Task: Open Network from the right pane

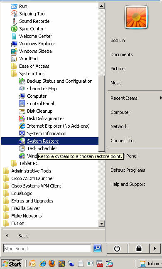Action: click(x=119, y=126)
